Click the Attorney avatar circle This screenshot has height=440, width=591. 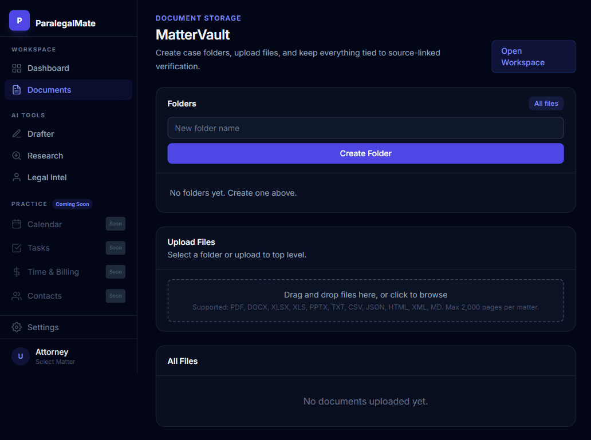(20, 356)
